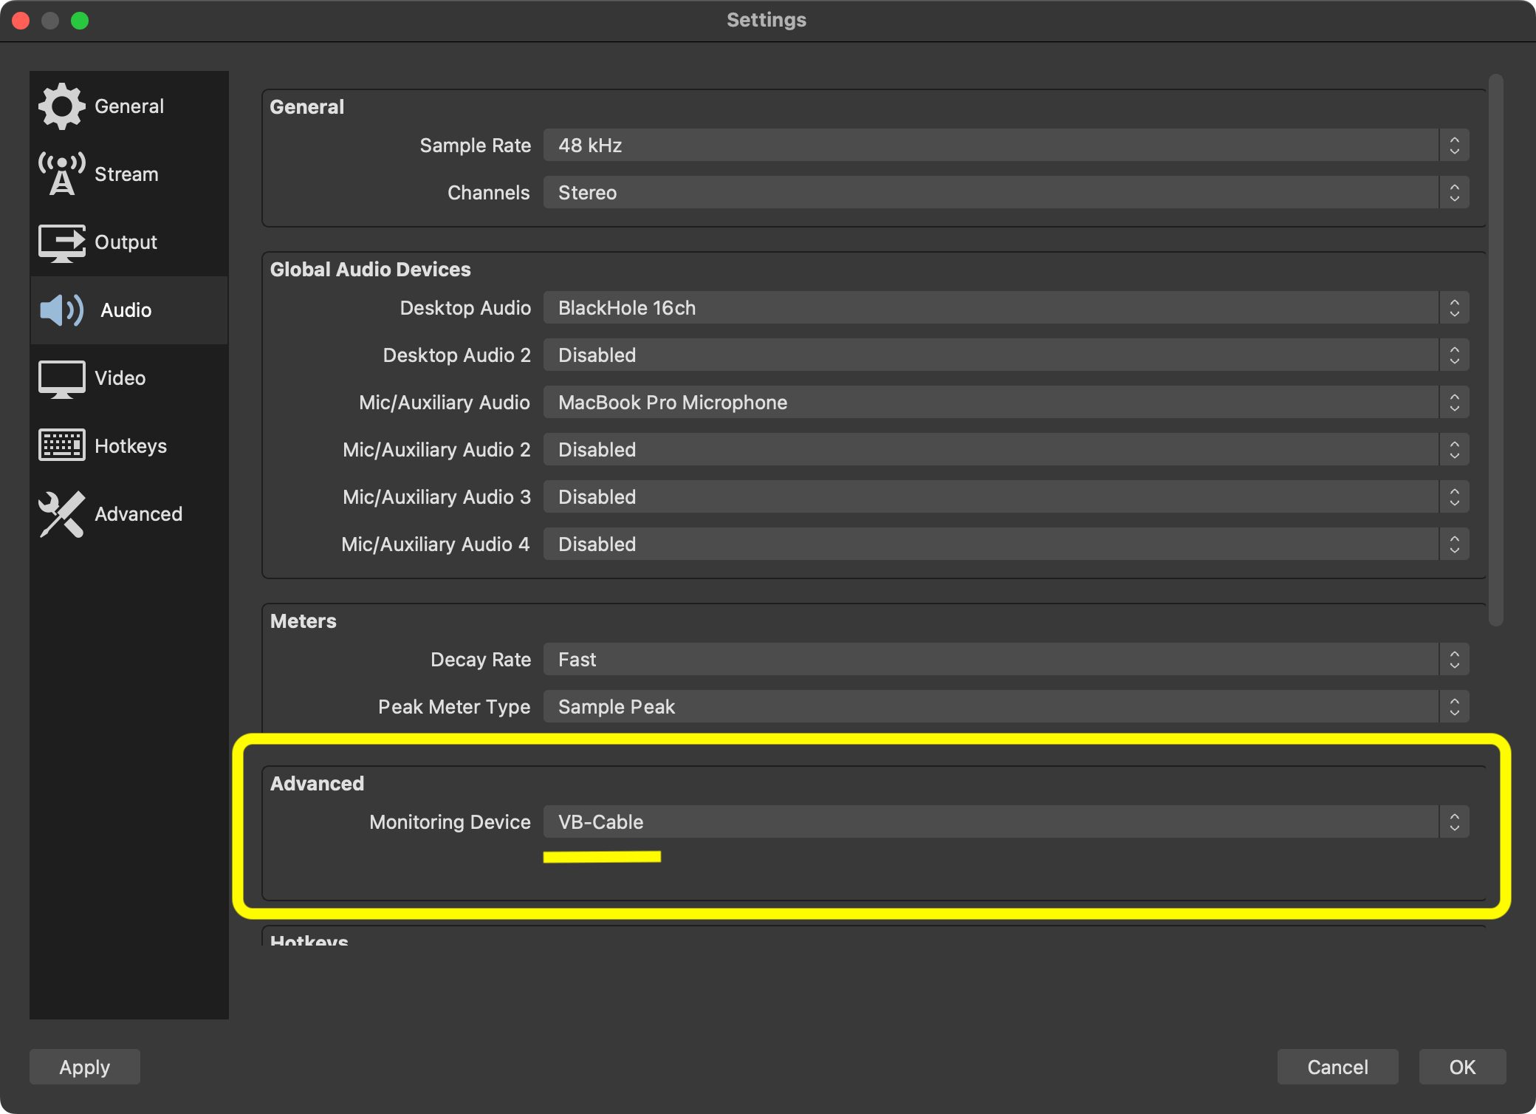Image resolution: width=1536 pixels, height=1114 pixels.
Task: Click the Video monitor icon
Action: pos(62,377)
